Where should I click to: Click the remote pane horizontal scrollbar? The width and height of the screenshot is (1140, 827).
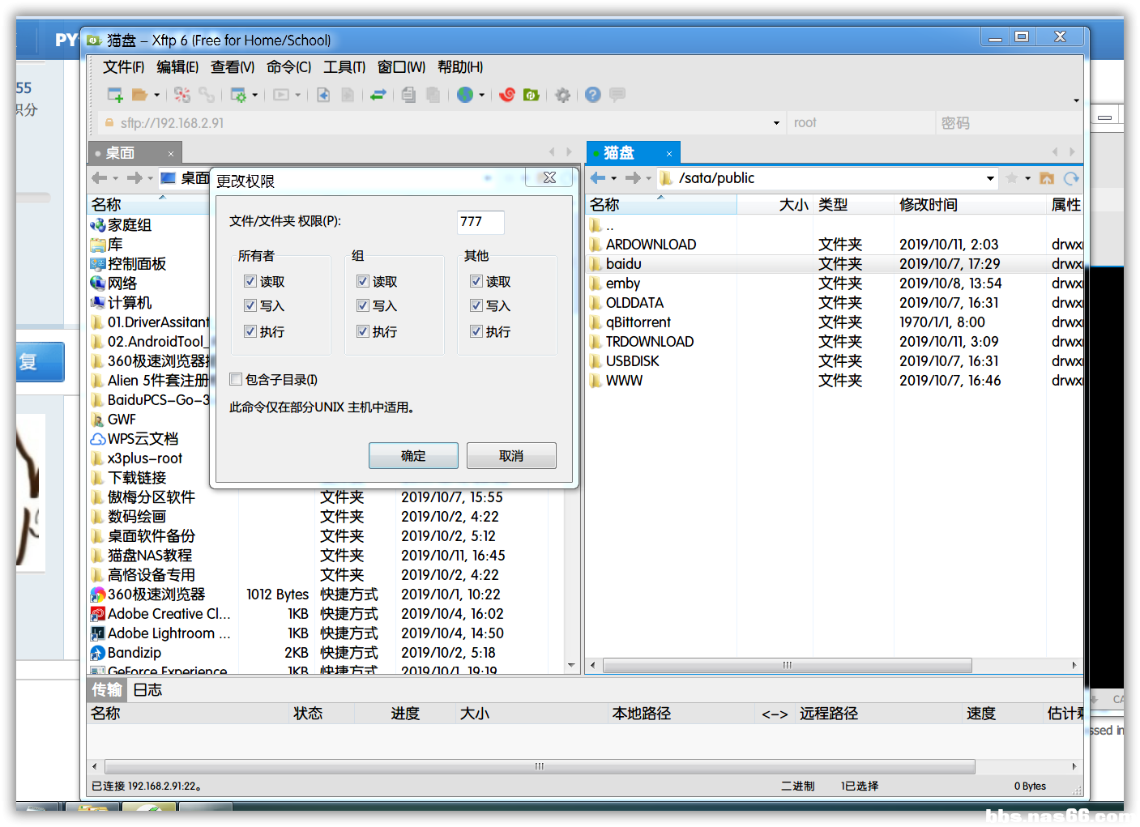[x=787, y=666]
